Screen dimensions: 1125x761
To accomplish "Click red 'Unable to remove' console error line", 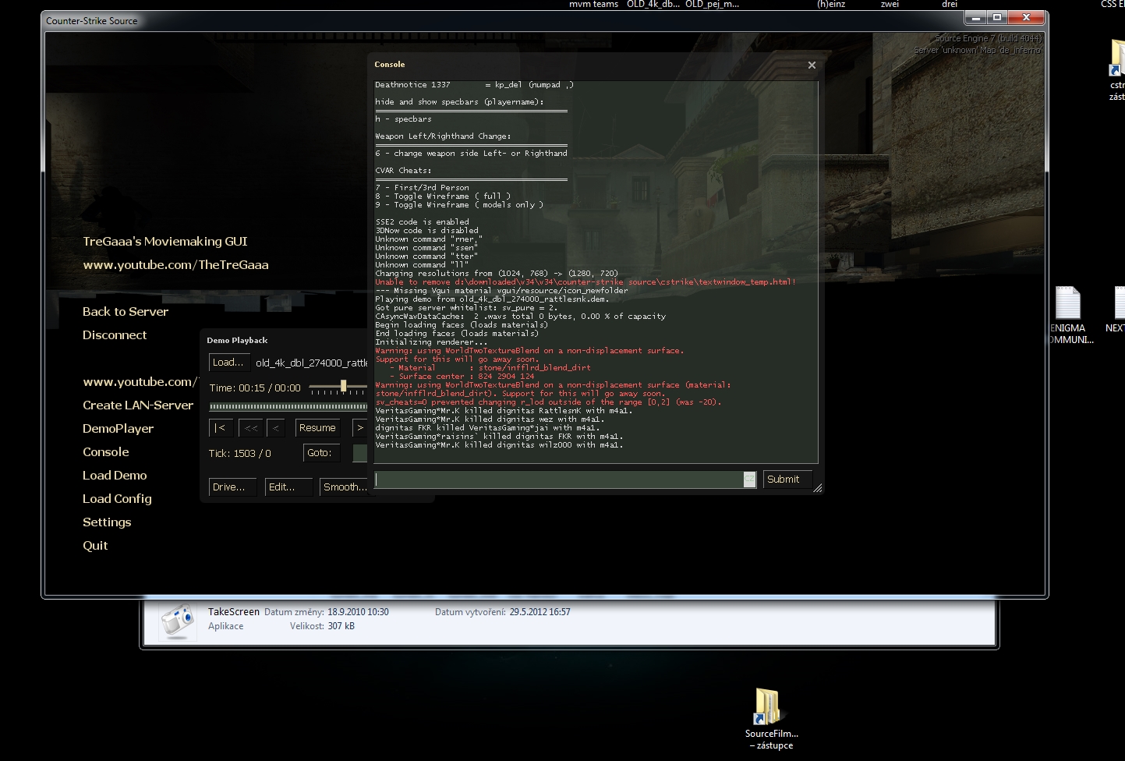I will (585, 282).
